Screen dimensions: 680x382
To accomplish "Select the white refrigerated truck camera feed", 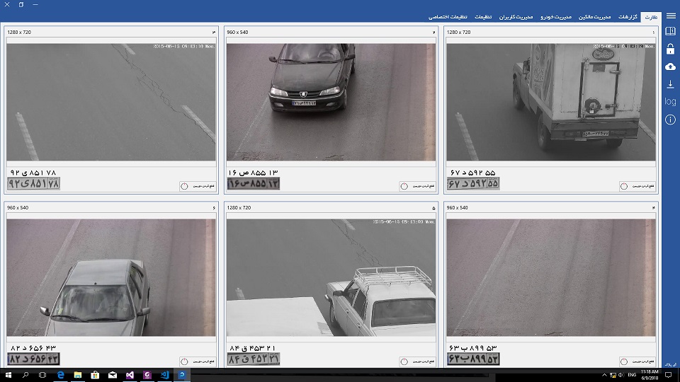I will [551, 102].
